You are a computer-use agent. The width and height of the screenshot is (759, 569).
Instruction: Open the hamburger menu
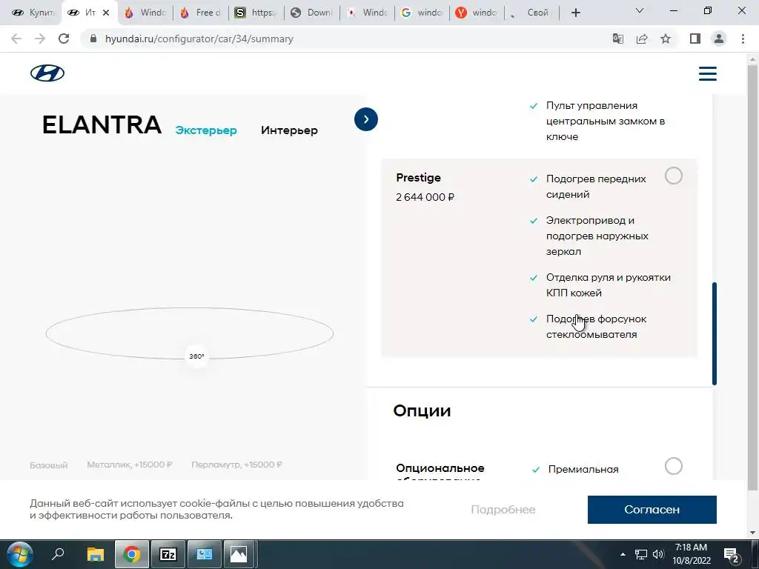tap(707, 73)
